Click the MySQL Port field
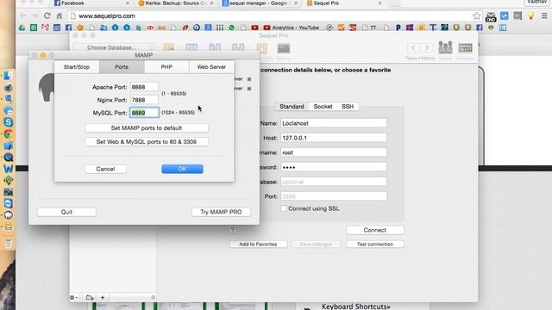This screenshot has width=552, height=310. (x=144, y=113)
